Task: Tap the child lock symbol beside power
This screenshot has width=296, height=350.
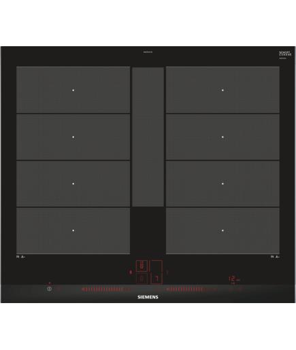Action: coord(59,289)
